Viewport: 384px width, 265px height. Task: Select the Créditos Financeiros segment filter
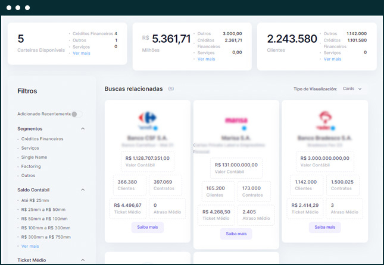coord(42,138)
